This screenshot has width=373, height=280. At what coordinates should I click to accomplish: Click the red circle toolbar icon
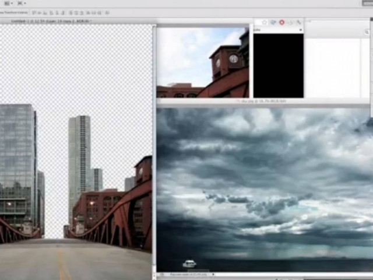(281, 22)
